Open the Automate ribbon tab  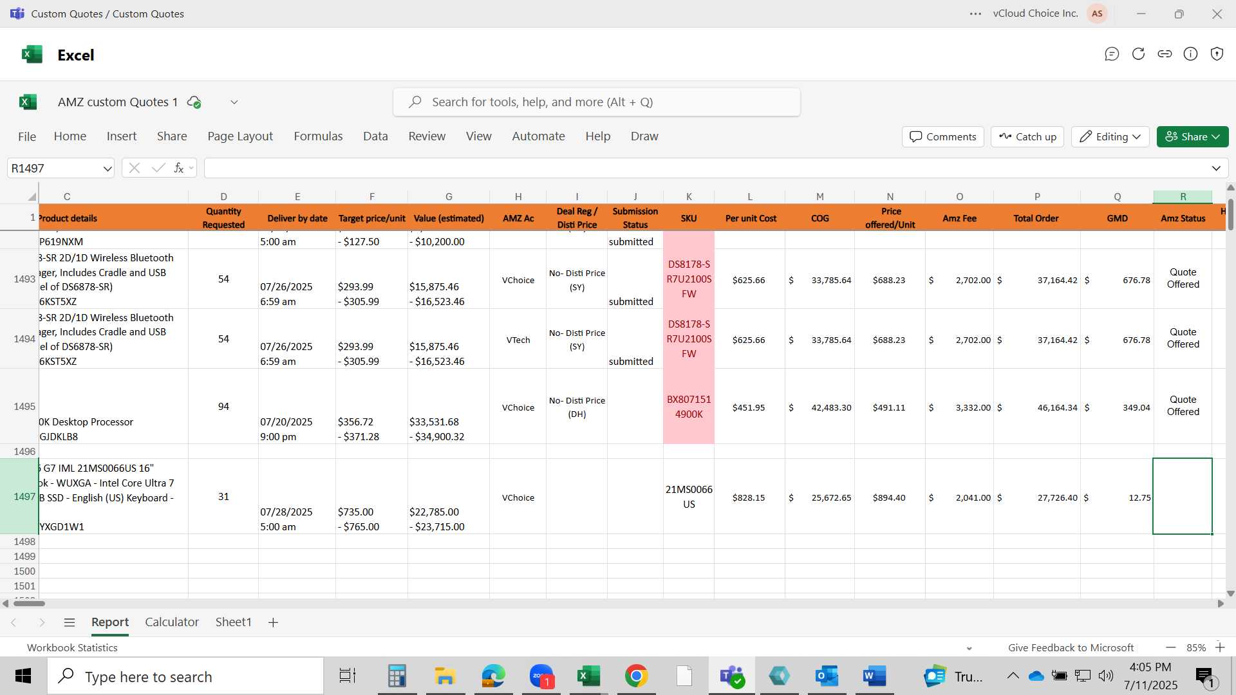click(x=538, y=136)
